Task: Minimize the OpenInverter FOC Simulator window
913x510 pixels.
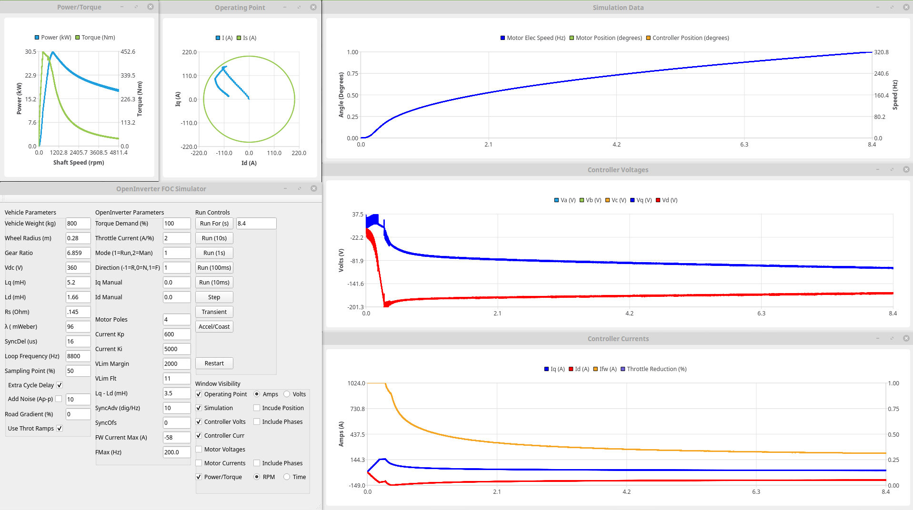Action: coord(285,188)
